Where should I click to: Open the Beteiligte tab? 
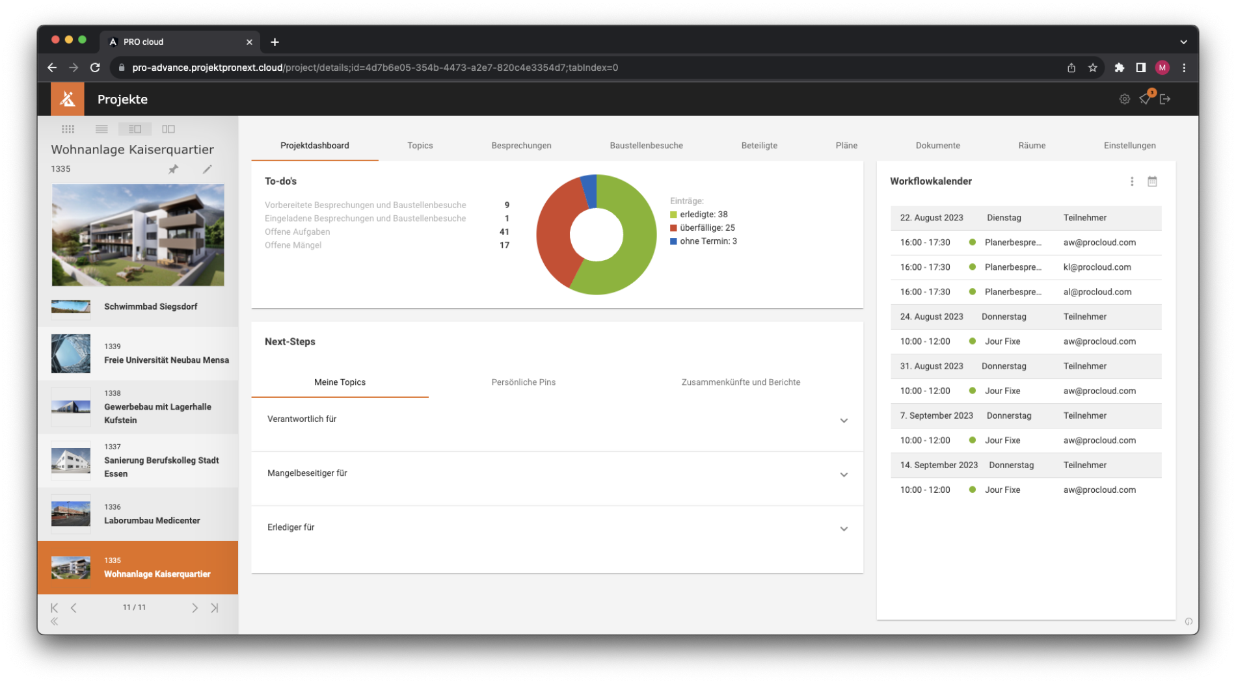(x=759, y=146)
